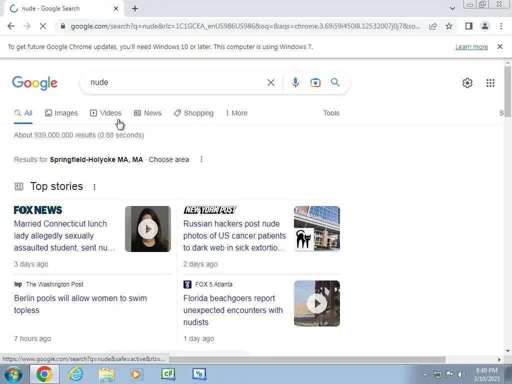Choose area for local results
The height and width of the screenshot is (384, 512).
[169, 159]
